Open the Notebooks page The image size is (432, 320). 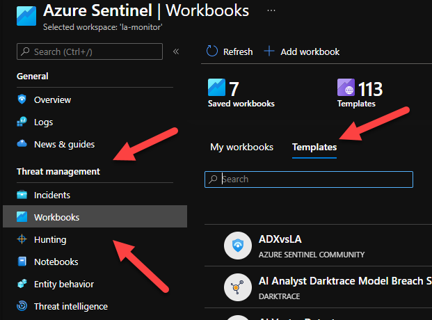(56, 262)
